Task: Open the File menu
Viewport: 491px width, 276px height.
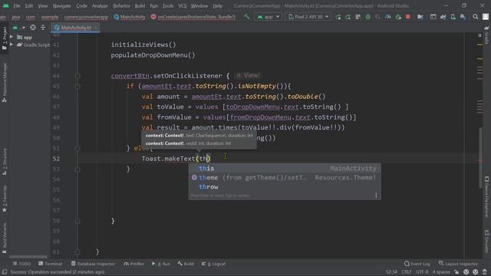Action: point(17,5)
